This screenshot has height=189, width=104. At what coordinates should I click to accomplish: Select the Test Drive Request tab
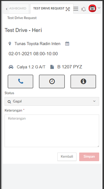(x=49, y=8)
